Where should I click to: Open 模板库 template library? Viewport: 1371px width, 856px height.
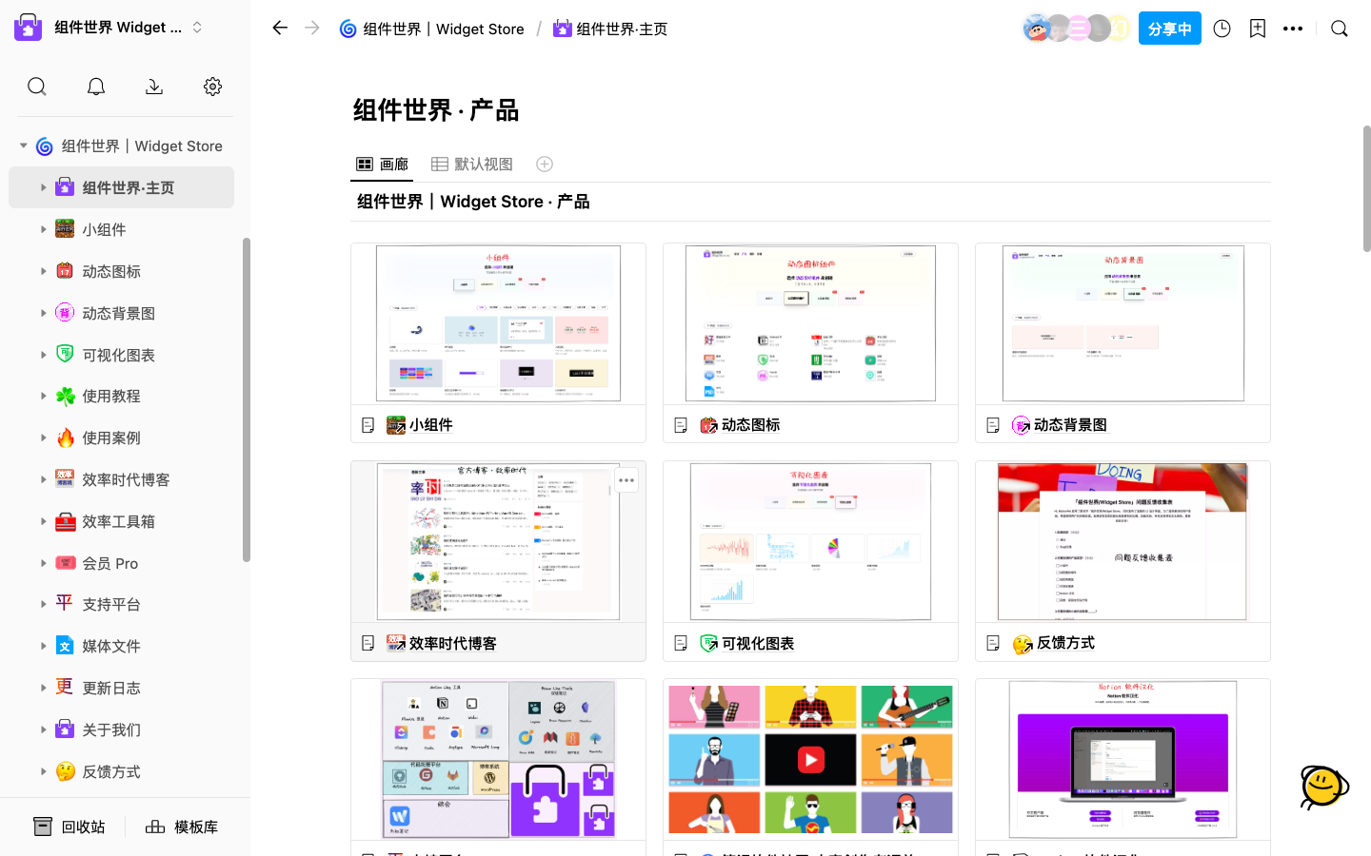[x=182, y=827]
